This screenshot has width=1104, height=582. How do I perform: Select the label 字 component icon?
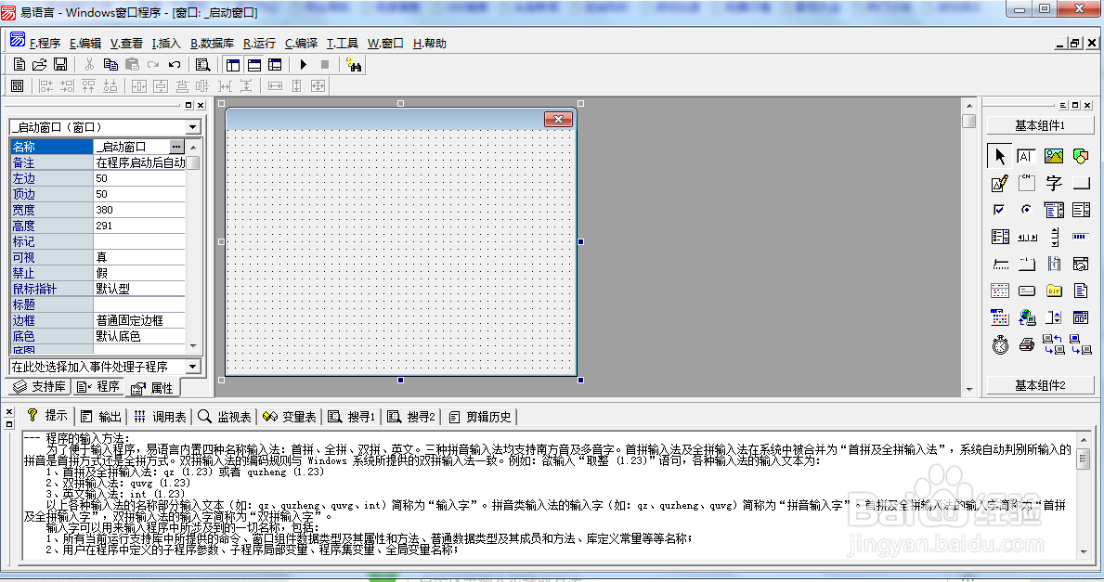[1053, 184]
